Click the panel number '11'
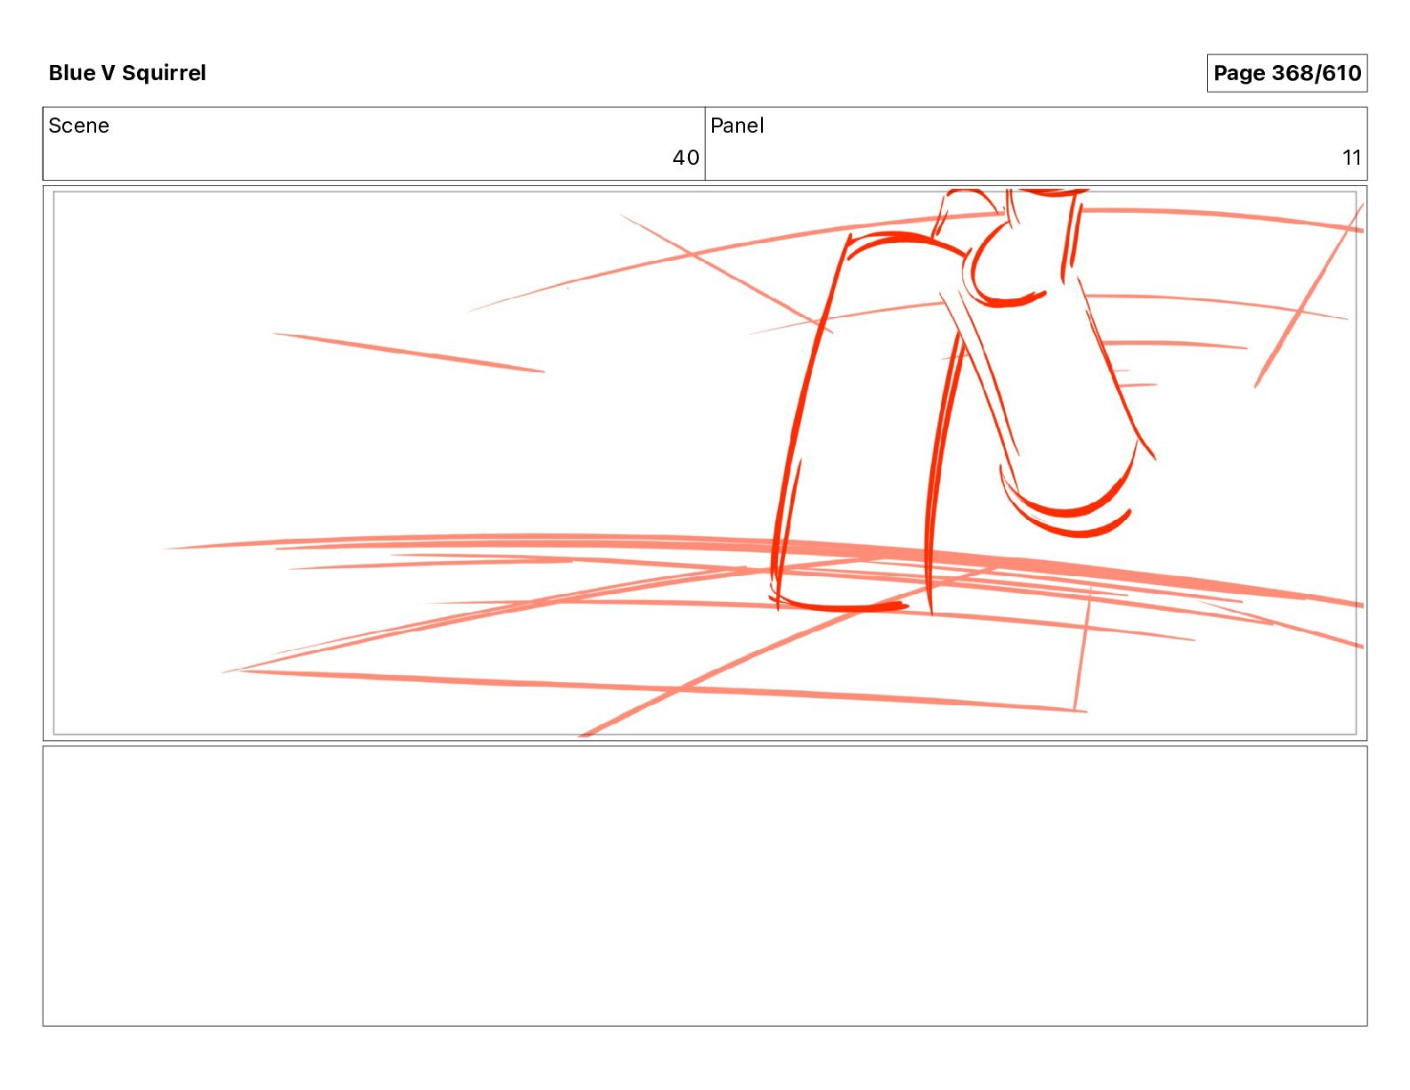Viewport: 1410px width, 1090px height. pos(1351,158)
